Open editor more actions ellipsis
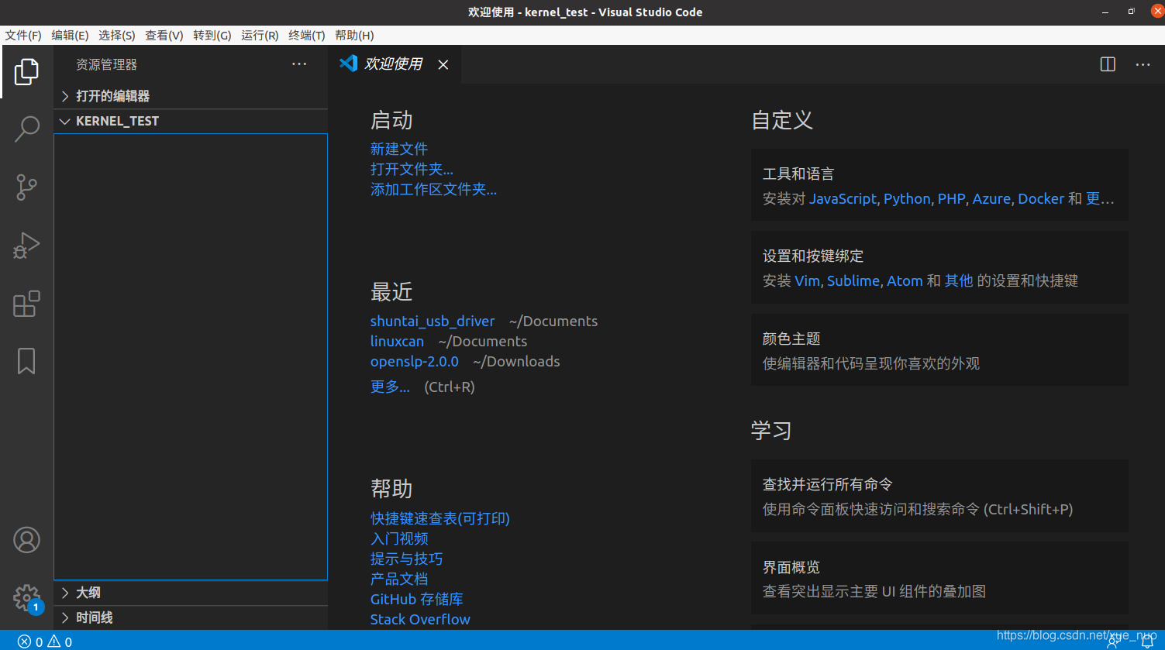The height and width of the screenshot is (650, 1165). click(x=1143, y=64)
